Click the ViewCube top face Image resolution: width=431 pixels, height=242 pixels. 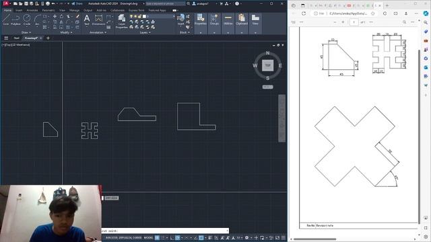pos(267,65)
